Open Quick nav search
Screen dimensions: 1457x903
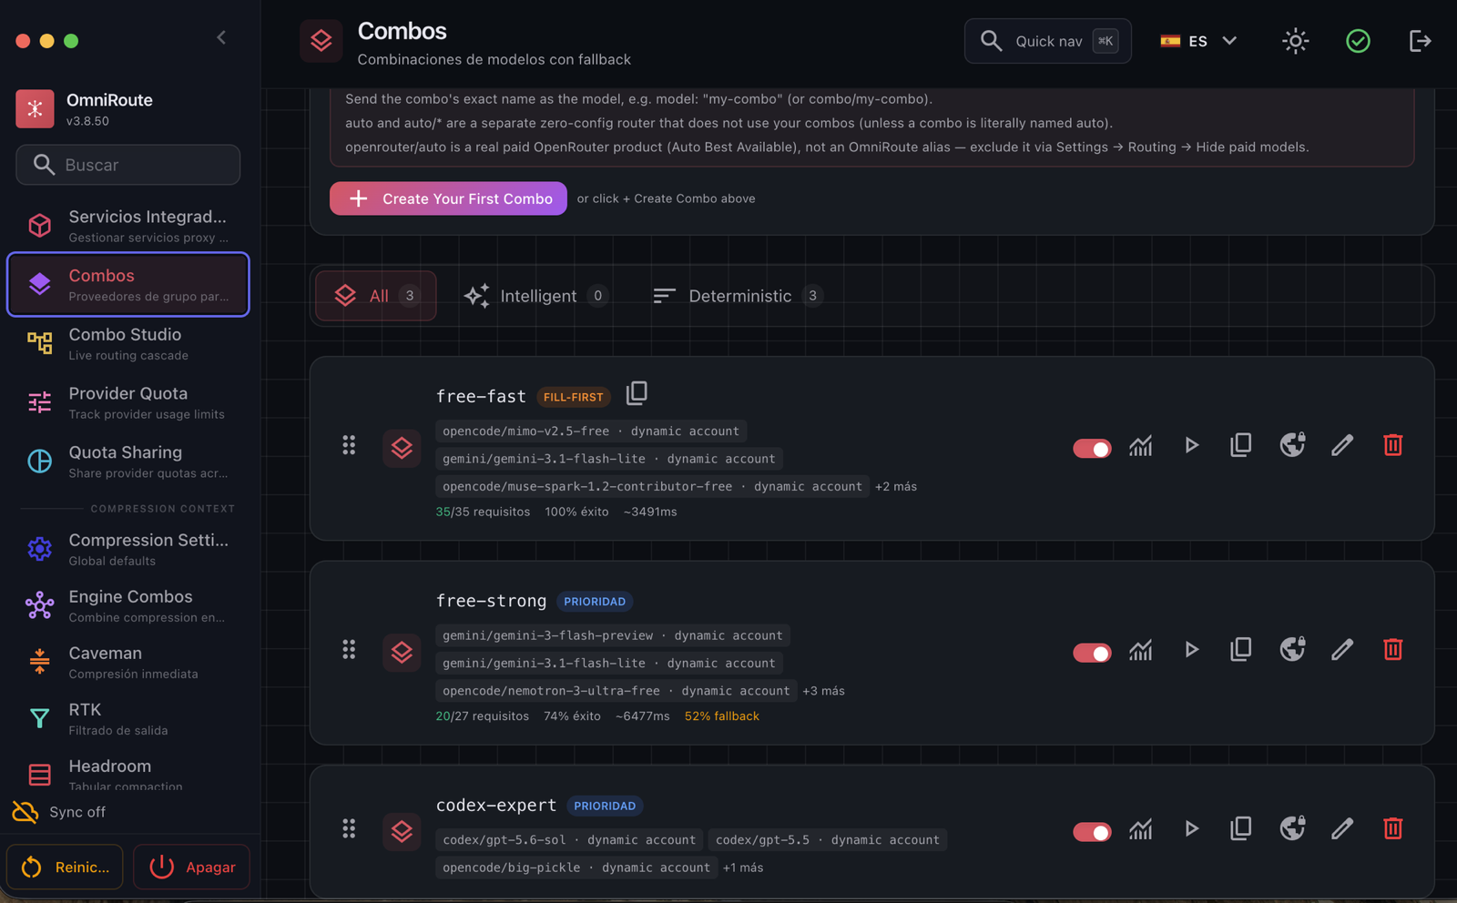pos(1048,41)
